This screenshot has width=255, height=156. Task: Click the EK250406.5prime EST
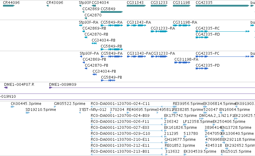[x=214, y=125]
